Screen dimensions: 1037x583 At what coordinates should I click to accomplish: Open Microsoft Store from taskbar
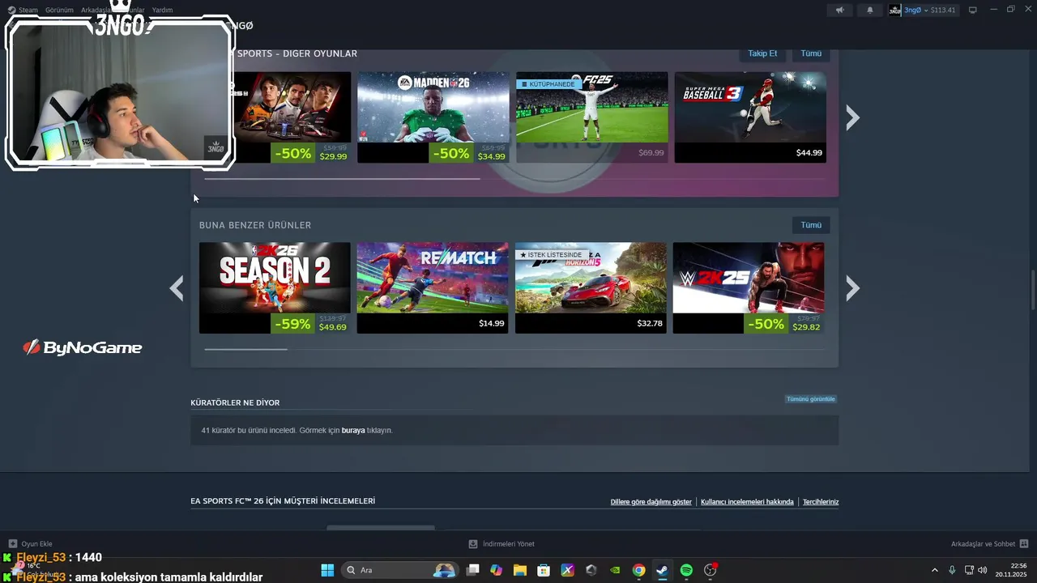point(544,570)
